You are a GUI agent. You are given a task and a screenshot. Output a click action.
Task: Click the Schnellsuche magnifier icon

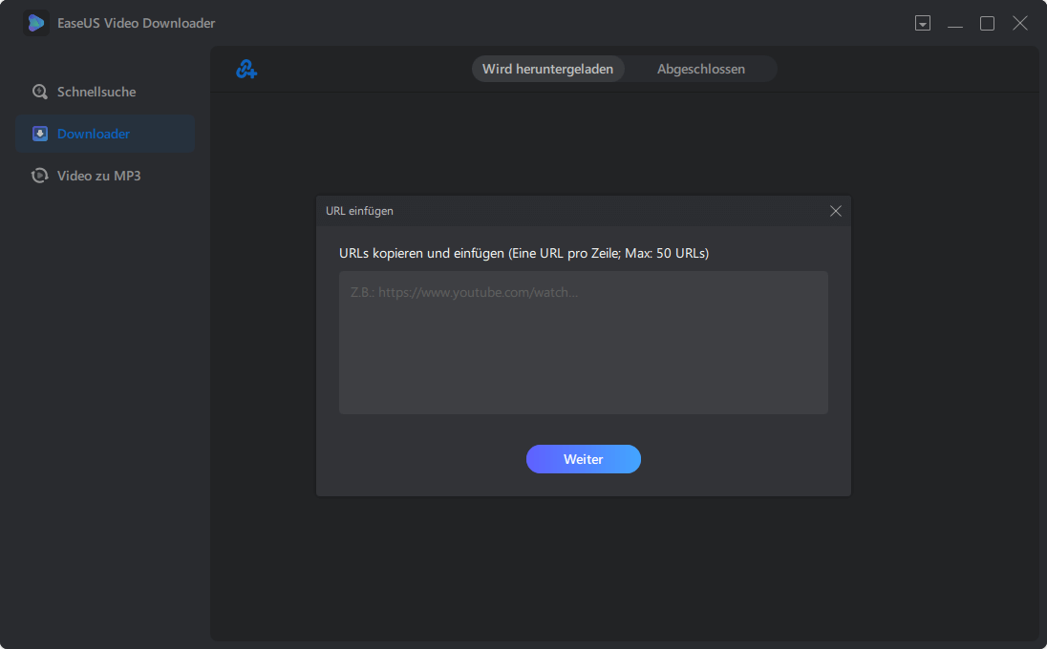(40, 92)
